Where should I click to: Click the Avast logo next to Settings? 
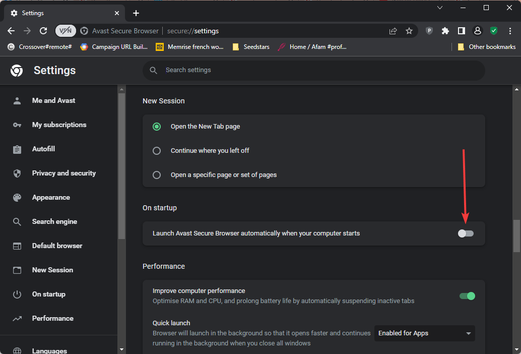point(17,71)
